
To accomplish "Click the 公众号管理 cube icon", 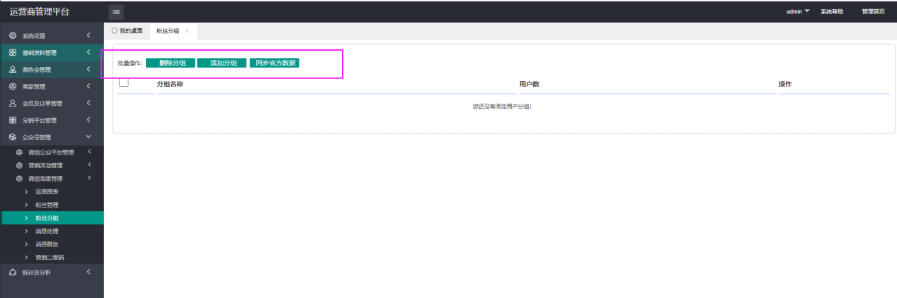I will [13, 137].
